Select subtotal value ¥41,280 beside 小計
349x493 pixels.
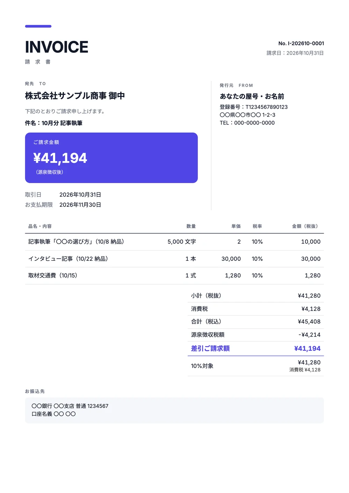(x=309, y=296)
